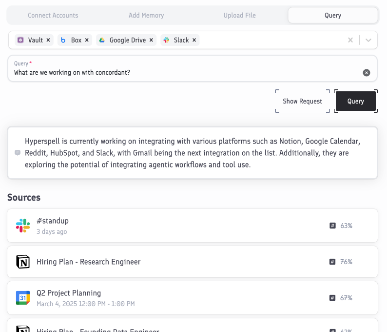Viewport: 387px width, 332px height.
Task: Remove the Slack source chip
Action: 194,40
